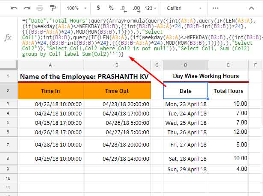The image size is (263, 196).
Task: Click the select-all corner box
Action: point(9,65)
